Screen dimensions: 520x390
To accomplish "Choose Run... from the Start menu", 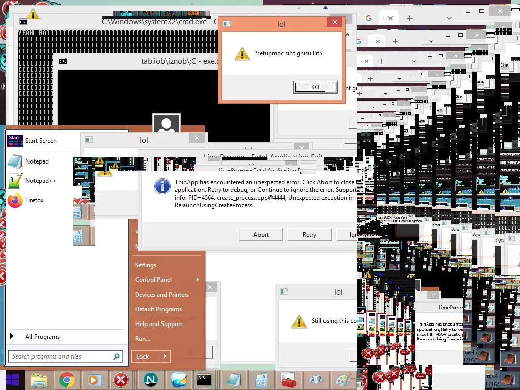I will 143,339.
